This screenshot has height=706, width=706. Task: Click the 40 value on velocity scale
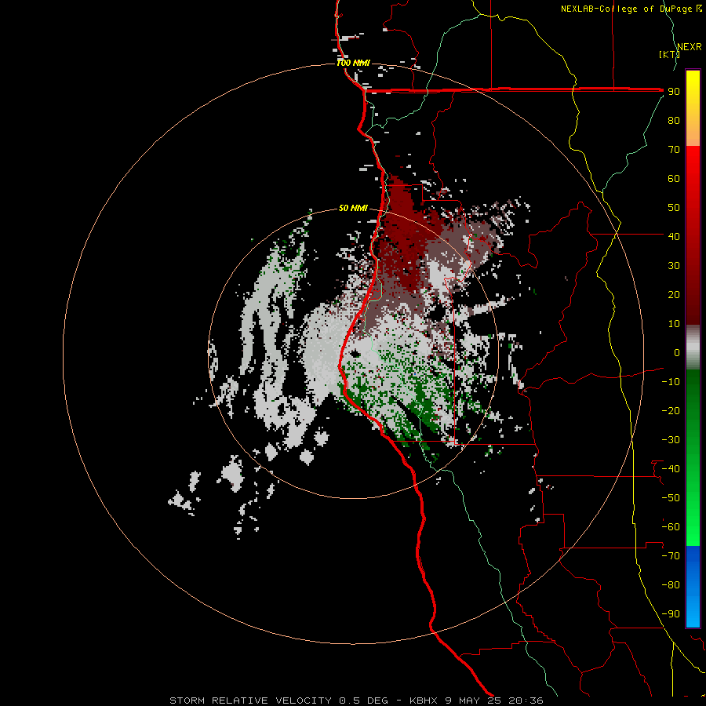point(674,236)
